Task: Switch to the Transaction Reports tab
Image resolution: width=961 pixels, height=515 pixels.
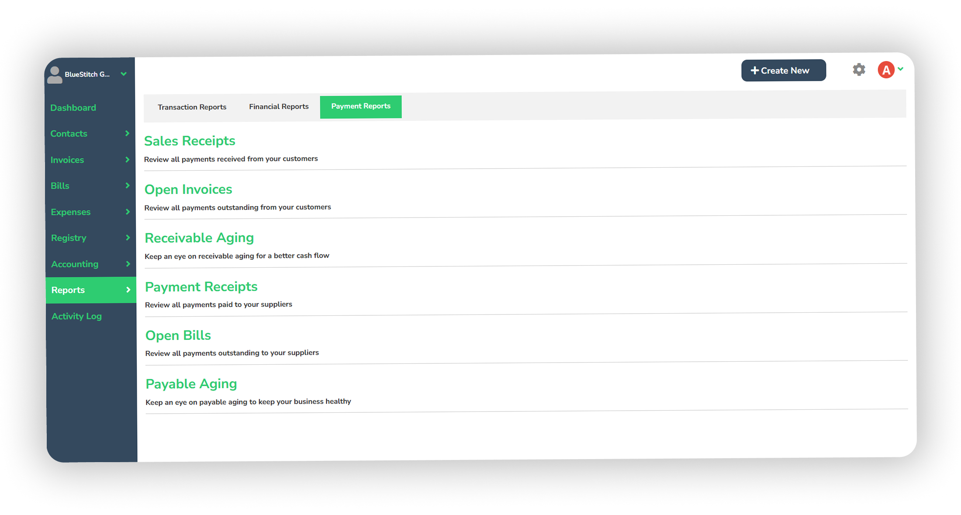Action: coord(192,107)
